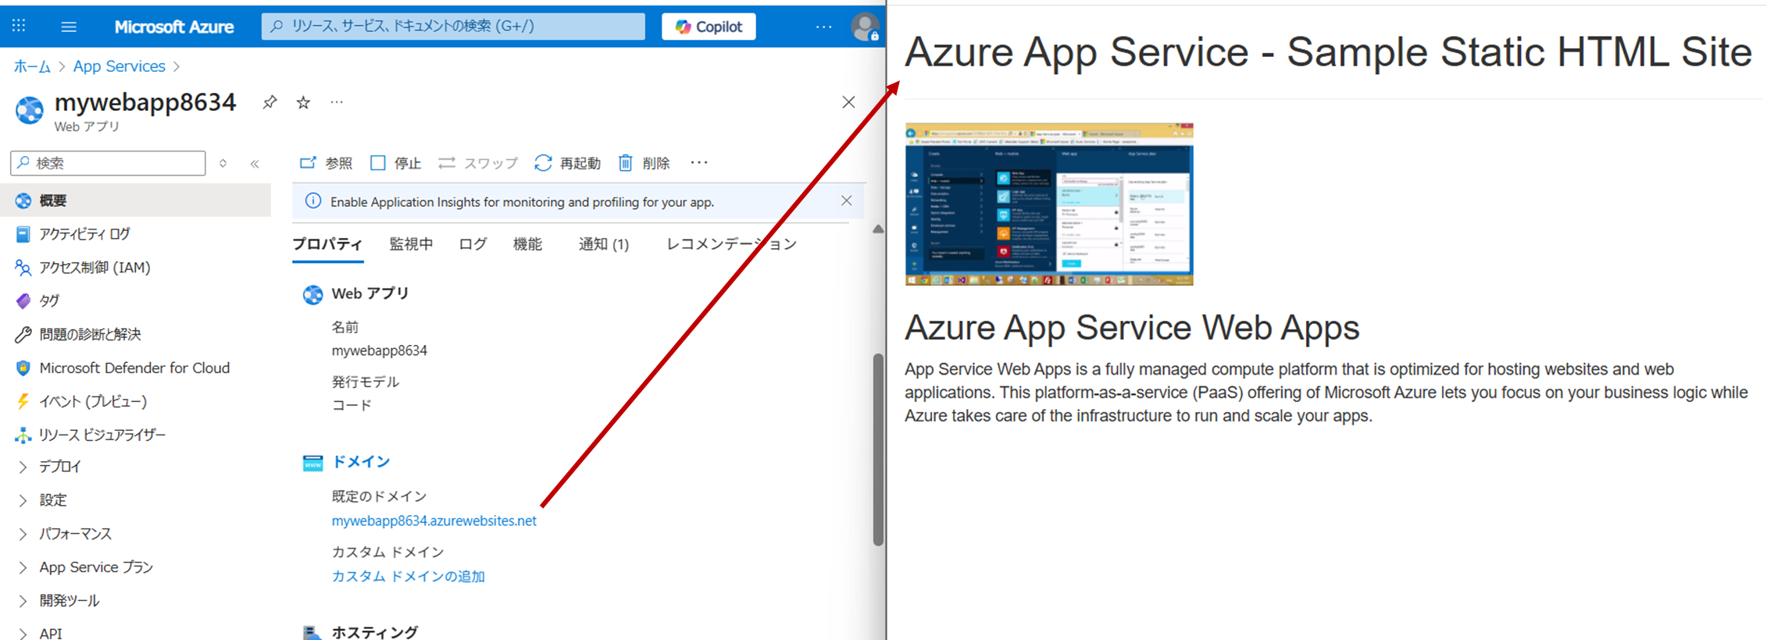Focus the sidebar 検索 field
This screenshot has width=1767, height=640.
click(109, 163)
